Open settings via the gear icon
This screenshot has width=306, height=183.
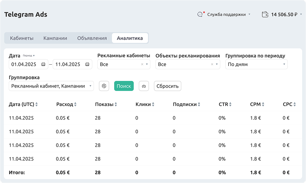pos(104,86)
